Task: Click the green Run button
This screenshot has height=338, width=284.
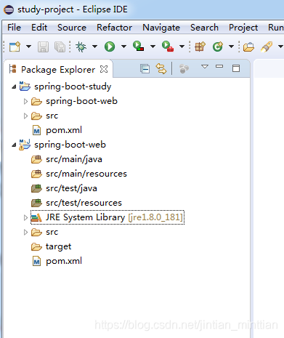Action: (x=110, y=47)
